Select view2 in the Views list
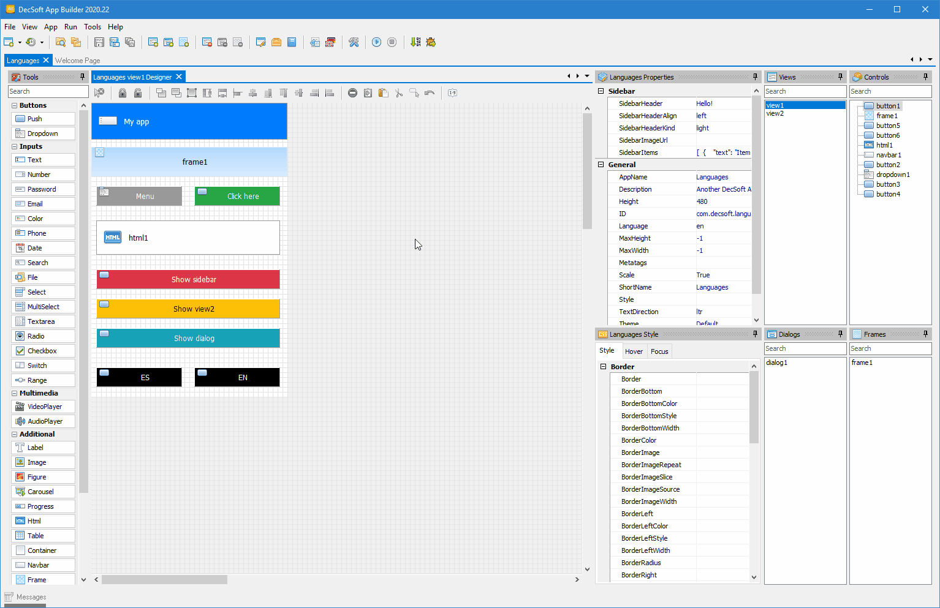The image size is (940, 608). pos(775,114)
